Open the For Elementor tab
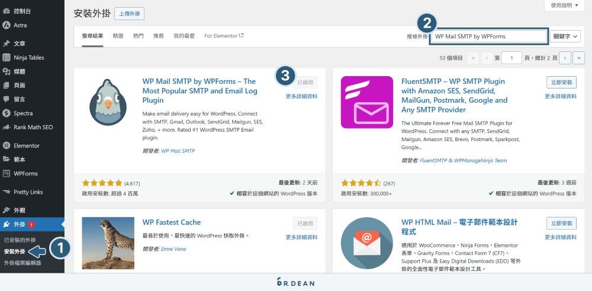Screen dimensions: 592x291 coord(224,36)
